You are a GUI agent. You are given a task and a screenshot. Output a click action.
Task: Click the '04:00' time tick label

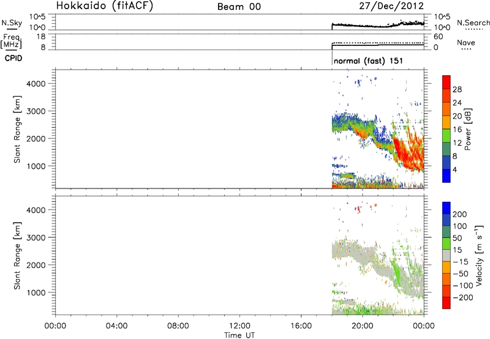(116, 326)
